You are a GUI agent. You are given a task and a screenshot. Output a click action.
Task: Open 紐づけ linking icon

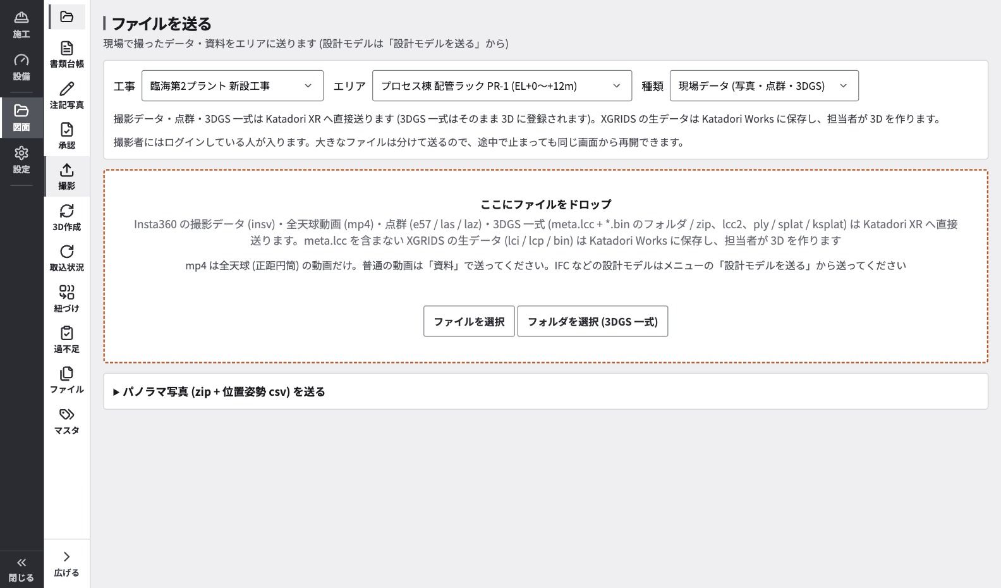(66, 299)
